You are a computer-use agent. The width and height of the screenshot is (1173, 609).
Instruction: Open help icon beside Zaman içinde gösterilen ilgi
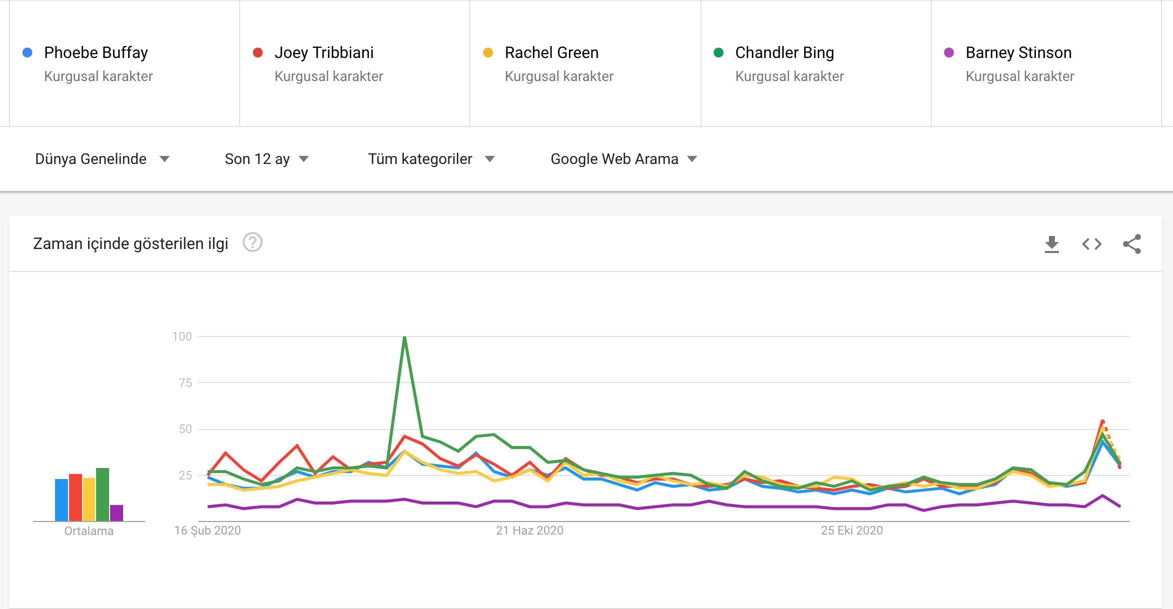(x=252, y=242)
